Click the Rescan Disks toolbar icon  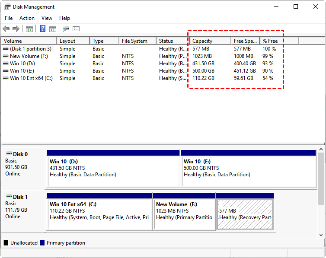point(66,29)
